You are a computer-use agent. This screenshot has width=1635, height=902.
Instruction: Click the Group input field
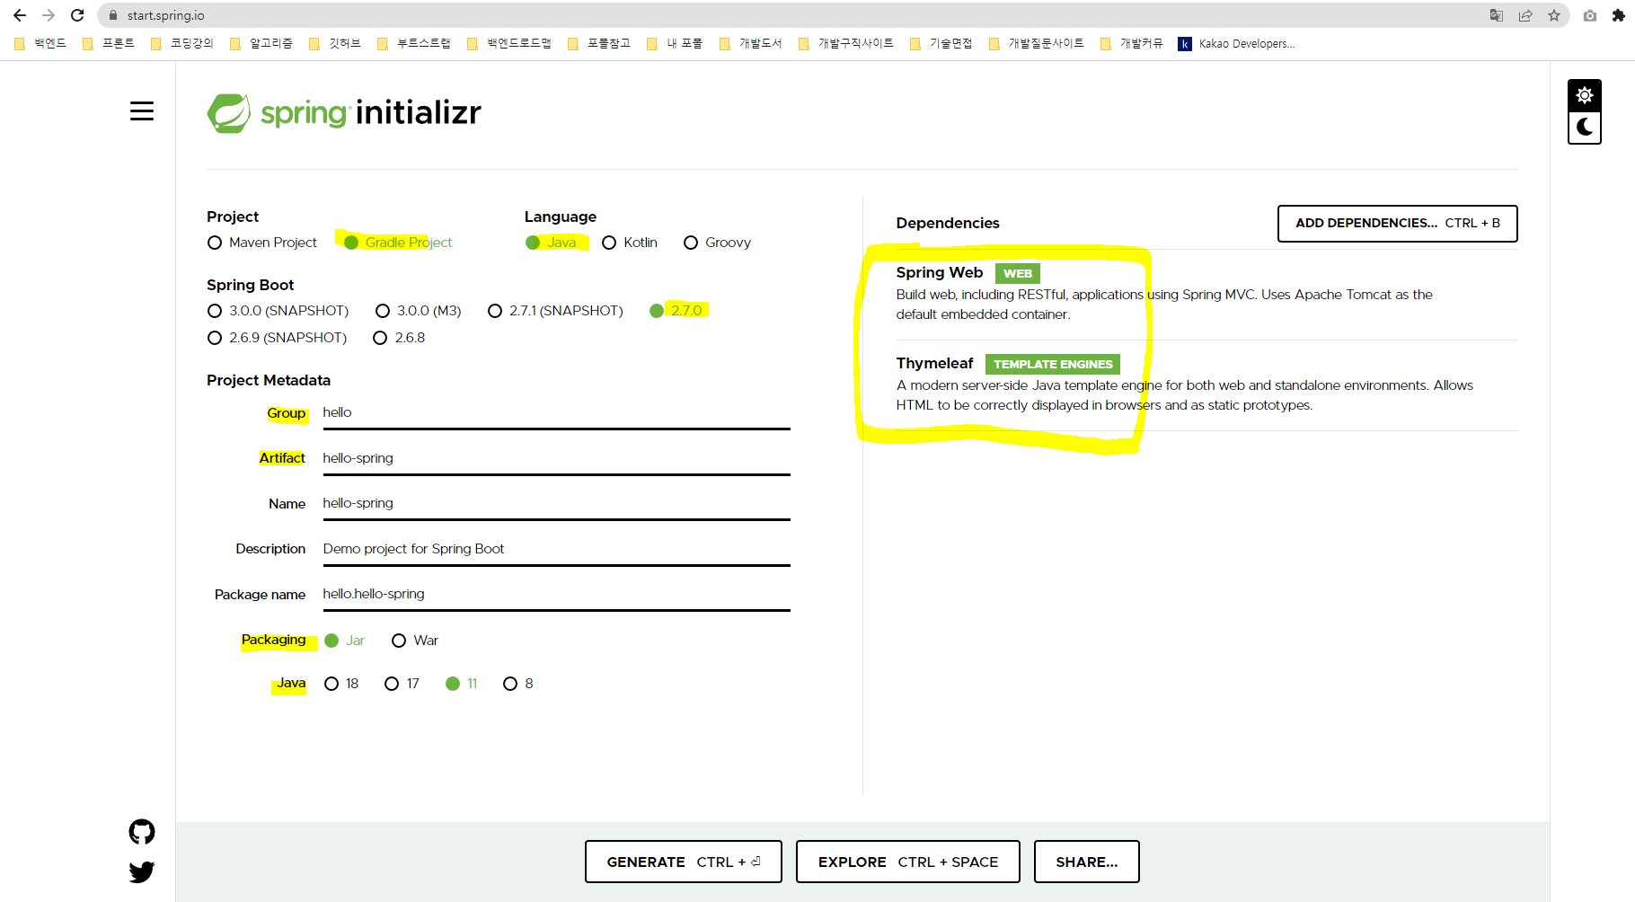(x=556, y=412)
